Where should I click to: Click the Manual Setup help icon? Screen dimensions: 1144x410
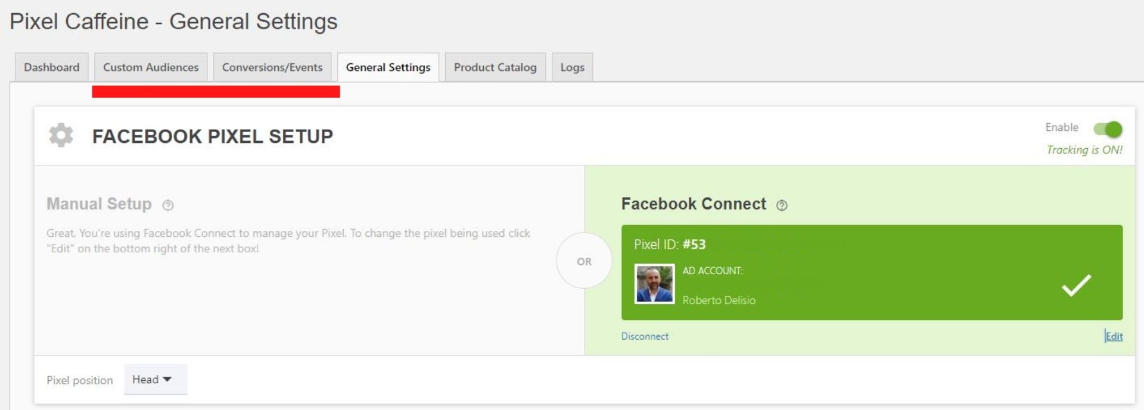(x=168, y=205)
